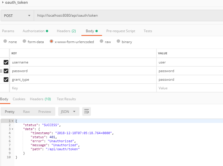
Task: Click the password row's value cell
Action: (x=190, y=71)
